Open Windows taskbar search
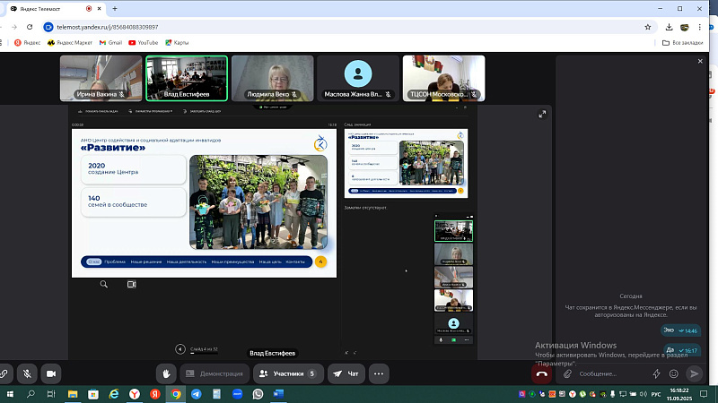 point(31,394)
